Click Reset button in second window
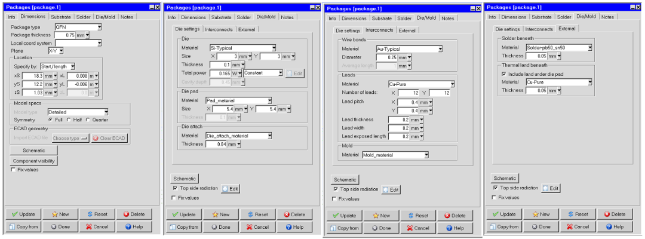Screen dimensions: 645x239 pyautogui.click(x=258, y=215)
